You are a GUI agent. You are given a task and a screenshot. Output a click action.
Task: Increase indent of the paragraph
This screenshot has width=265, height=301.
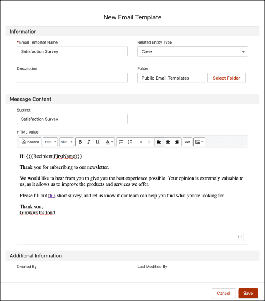coord(140,142)
